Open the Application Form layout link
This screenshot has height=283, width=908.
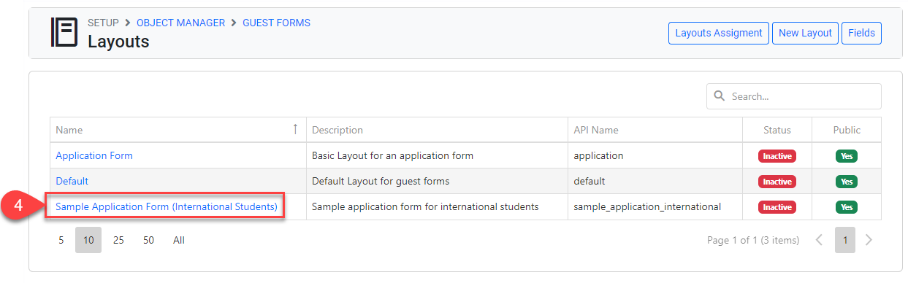pos(94,155)
